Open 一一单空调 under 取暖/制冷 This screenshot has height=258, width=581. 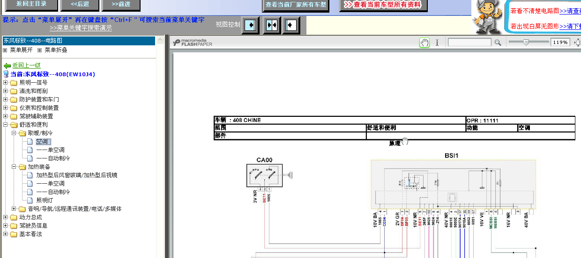coord(50,150)
